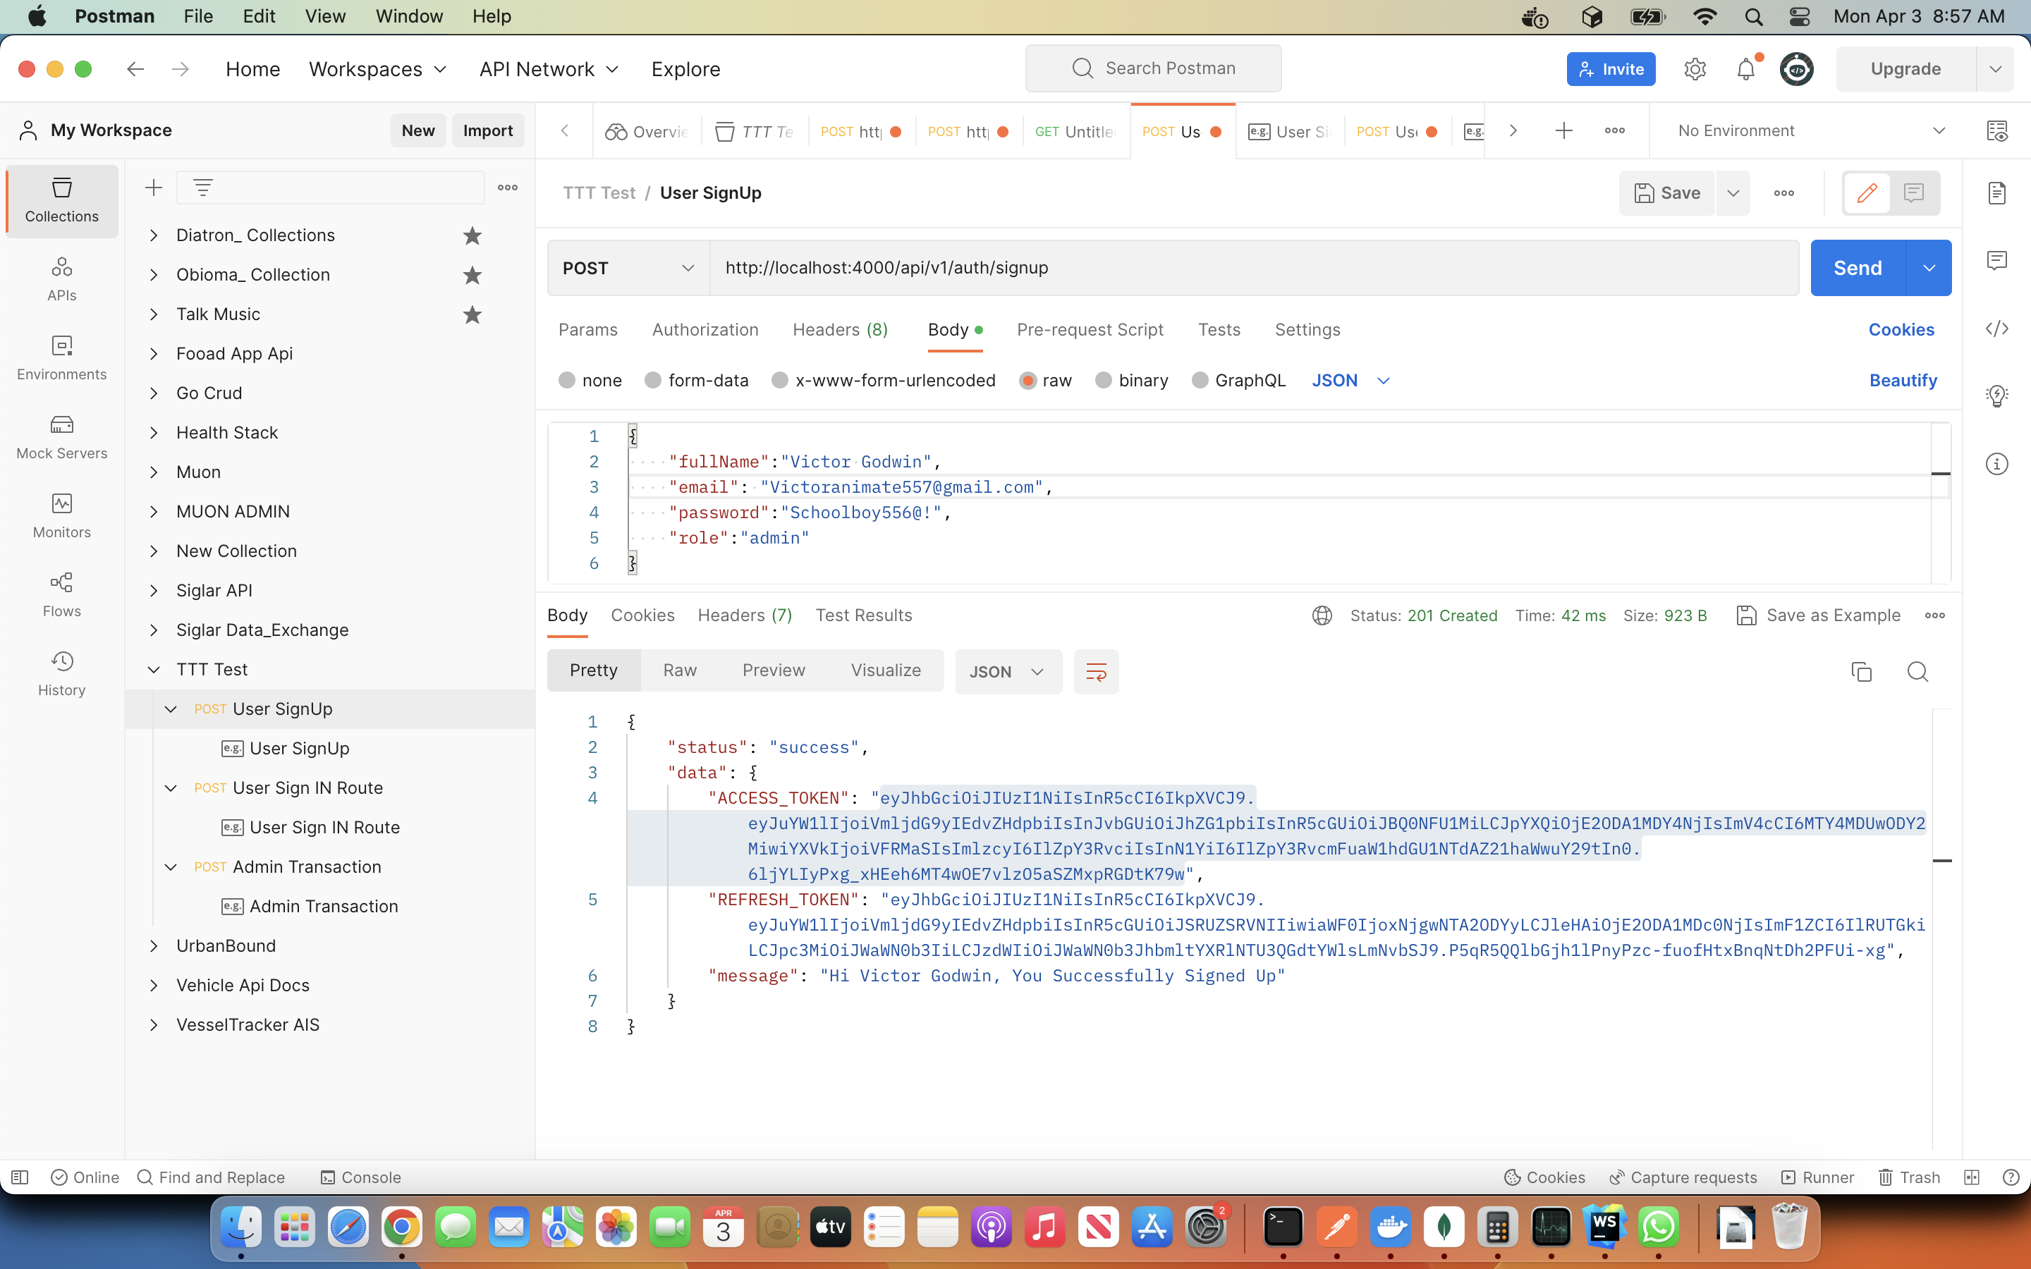Open the documentation icon in right sidebar
The height and width of the screenshot is (1269, 2031).
click(x=1996, y=193)
